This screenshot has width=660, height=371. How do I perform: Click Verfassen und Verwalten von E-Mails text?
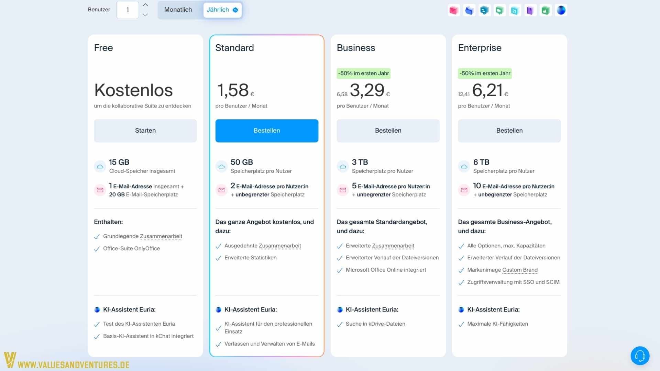269,344
